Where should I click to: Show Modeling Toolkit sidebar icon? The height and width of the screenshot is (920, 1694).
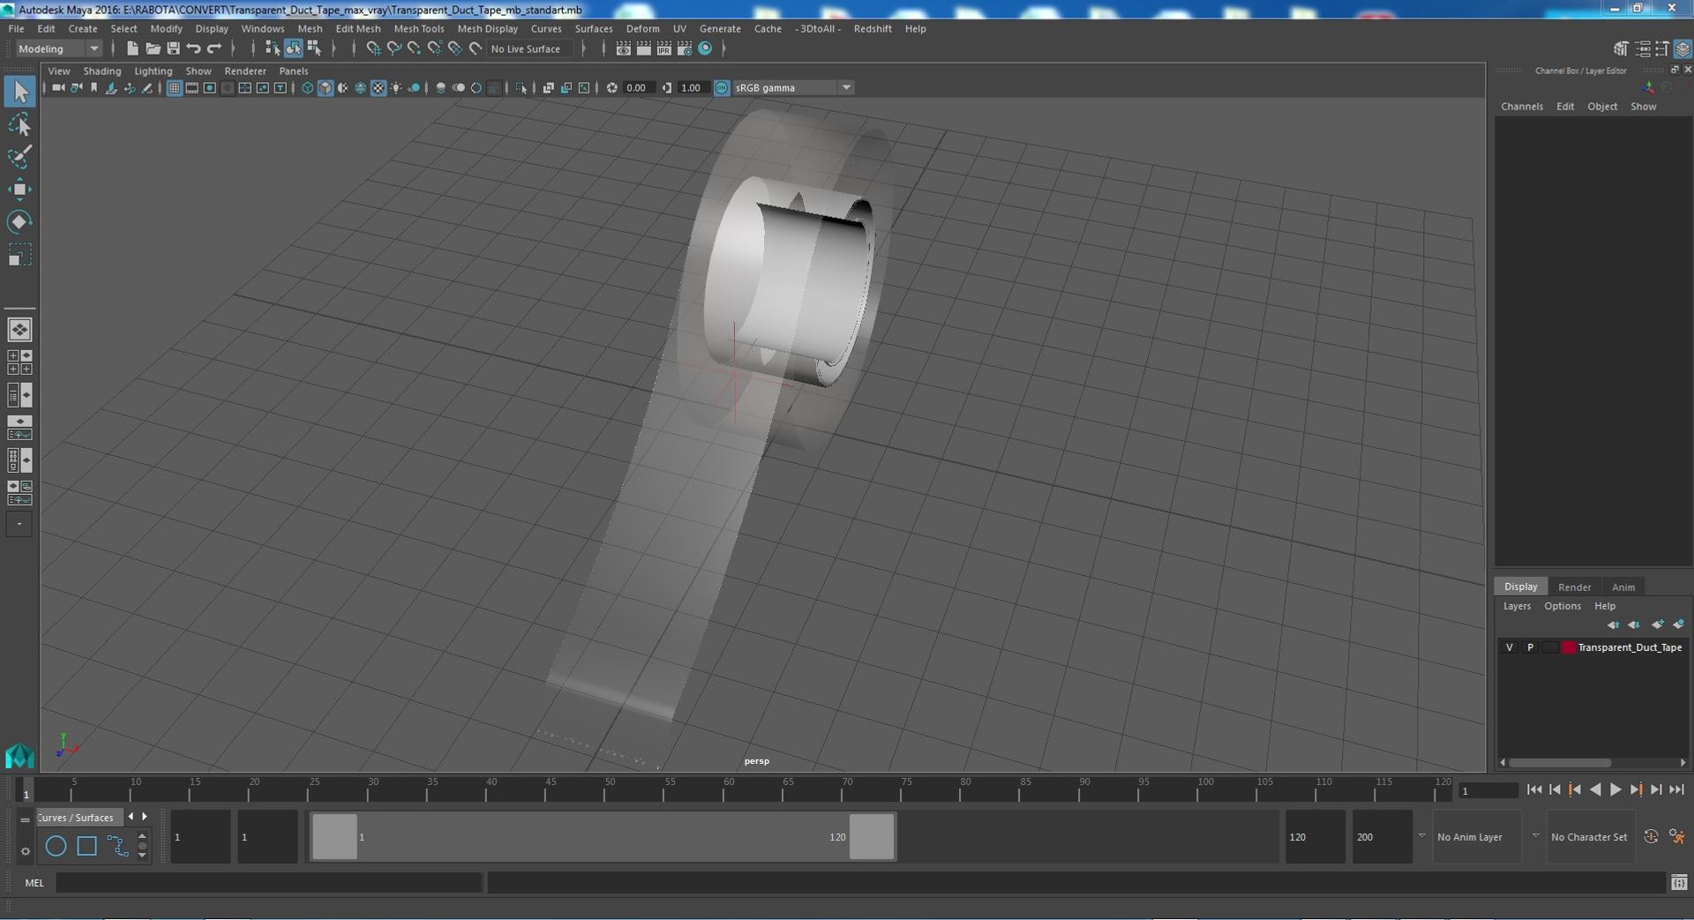pos(1621,49)
